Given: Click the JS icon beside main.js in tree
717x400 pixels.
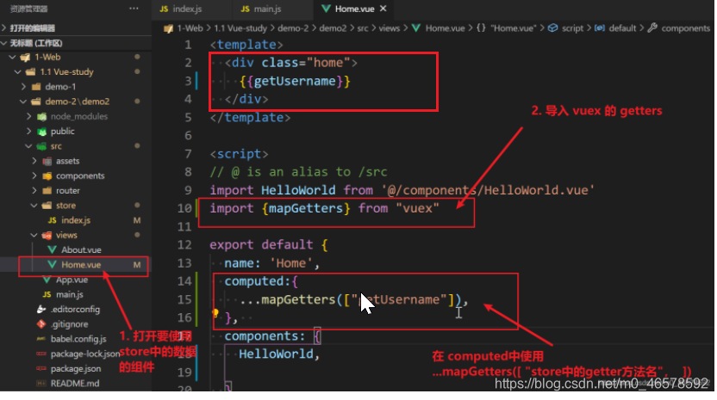Looking at the screenshot, I should [x=47, y=294].
